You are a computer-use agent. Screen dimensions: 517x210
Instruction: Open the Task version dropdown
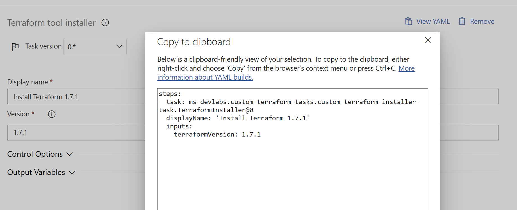95,47
